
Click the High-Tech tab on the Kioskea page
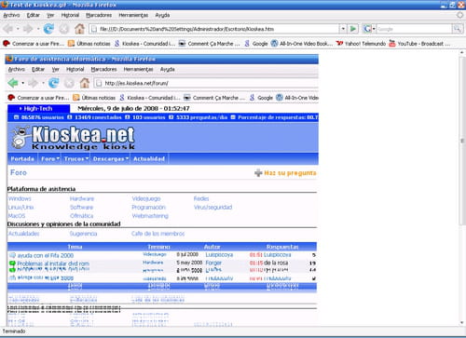click(38, 108)
